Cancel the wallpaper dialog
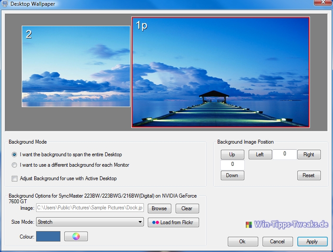The width and height of the screenshot is (333, 252). (x=277, y=242)
